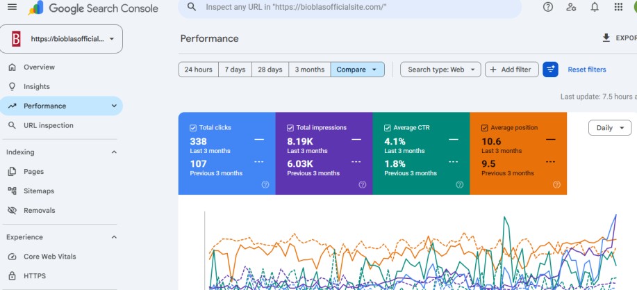Screen dimensions: 637x290
Task: Click the blue filter sparkle icon
Action: tap(550, 70)
